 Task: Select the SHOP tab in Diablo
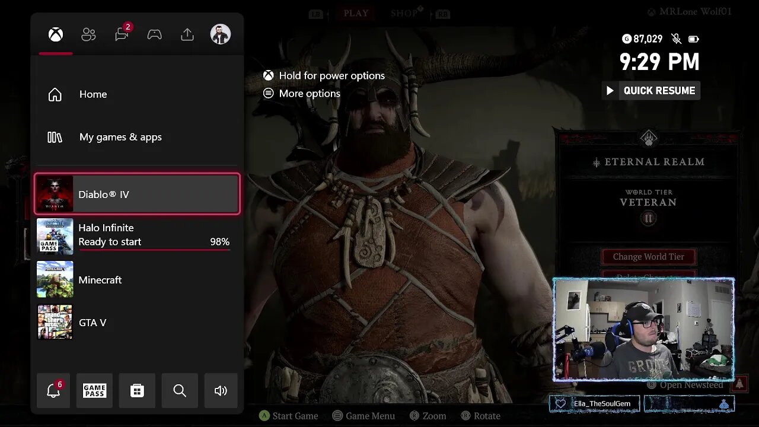[404, 13]
